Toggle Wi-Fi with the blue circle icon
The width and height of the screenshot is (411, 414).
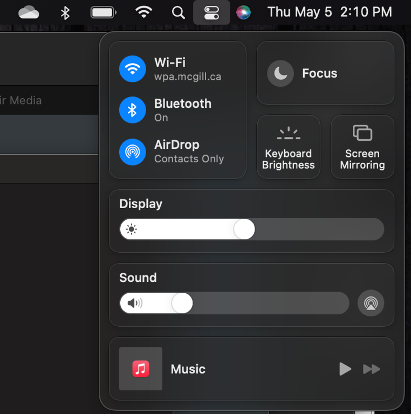[x=133, y=69]
